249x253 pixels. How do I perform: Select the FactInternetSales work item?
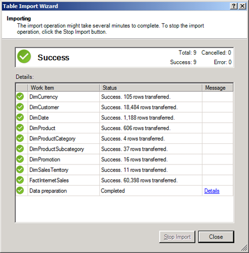click(x=49, y=180)
